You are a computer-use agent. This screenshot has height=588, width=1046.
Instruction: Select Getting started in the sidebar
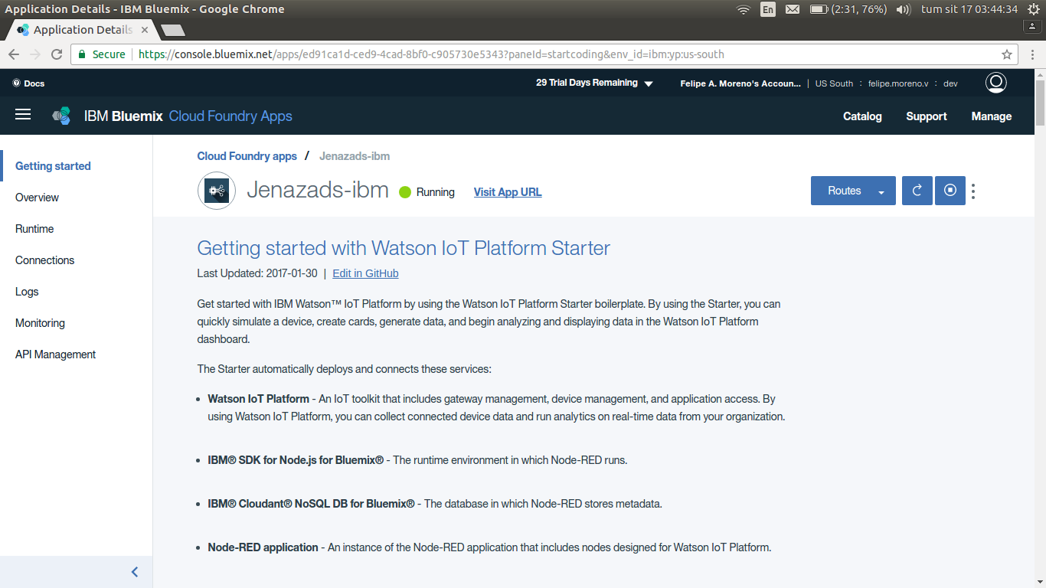[x=53, y=166]
